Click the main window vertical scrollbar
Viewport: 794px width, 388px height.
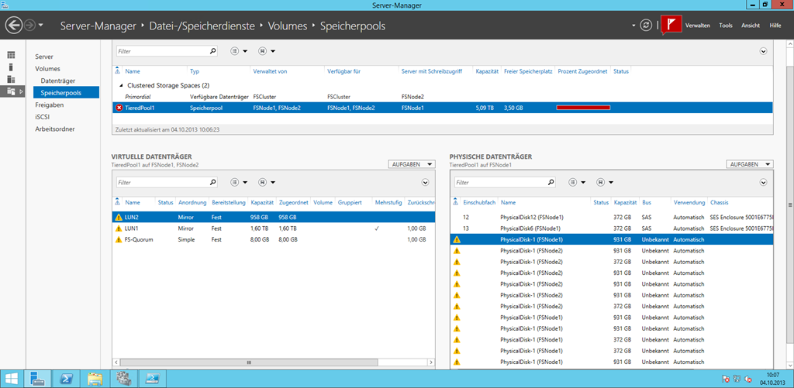pos(789,204)
